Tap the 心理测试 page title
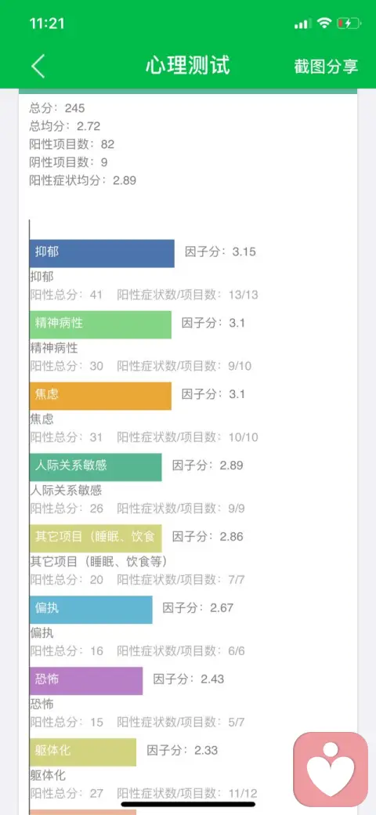The height and width of the screenshot is (815, 376). coord(187,66)
